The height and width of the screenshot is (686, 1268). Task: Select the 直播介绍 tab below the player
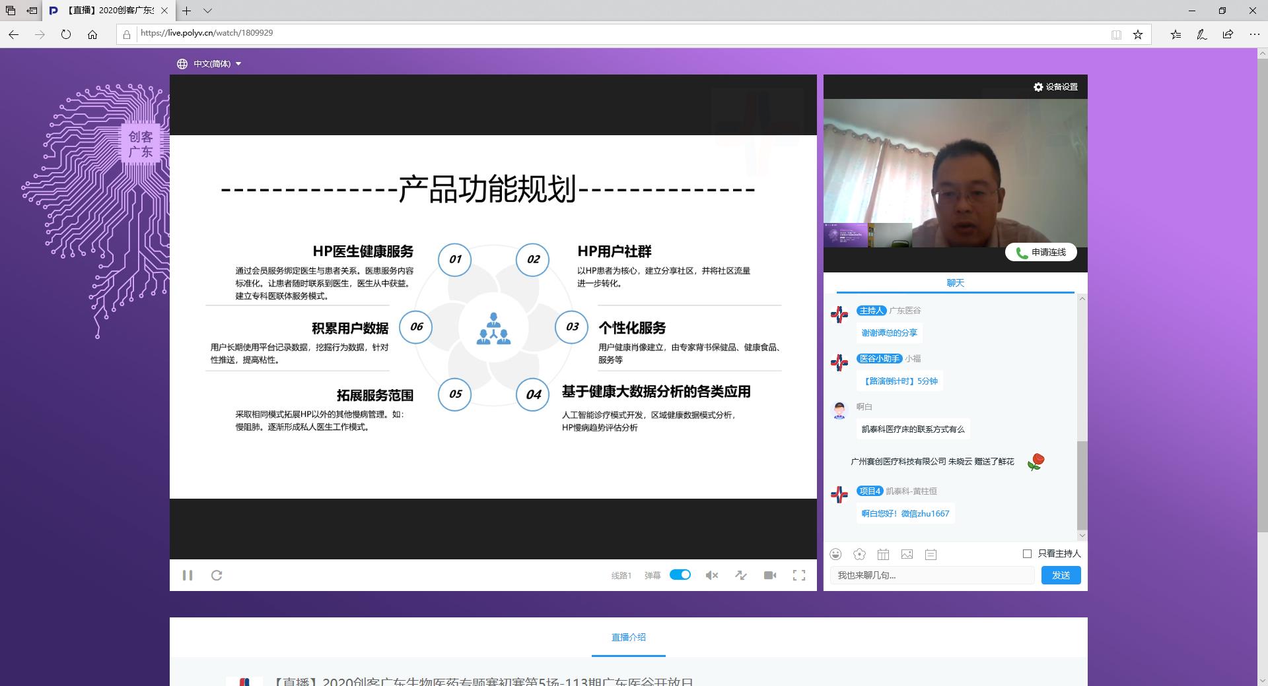(x=628, y=637)
